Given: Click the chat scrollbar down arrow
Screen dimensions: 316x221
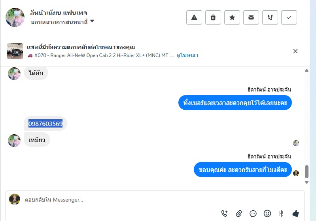Looking at the screenshot, I should pos(307,182).
